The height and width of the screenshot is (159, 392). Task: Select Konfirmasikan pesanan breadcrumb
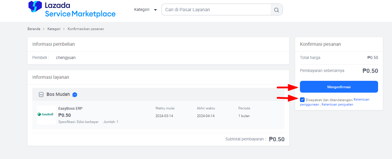tap(86, 29)
